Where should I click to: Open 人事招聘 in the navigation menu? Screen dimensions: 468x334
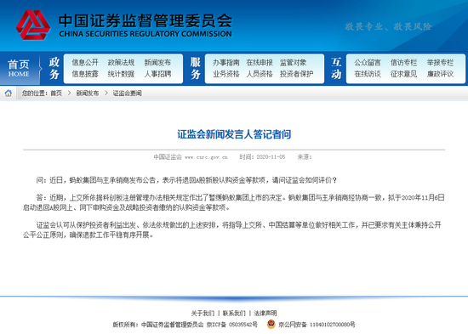[x=157, y=74]
